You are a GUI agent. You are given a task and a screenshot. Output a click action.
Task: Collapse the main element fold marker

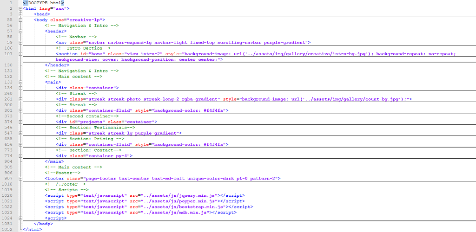(x=21, y=82)
